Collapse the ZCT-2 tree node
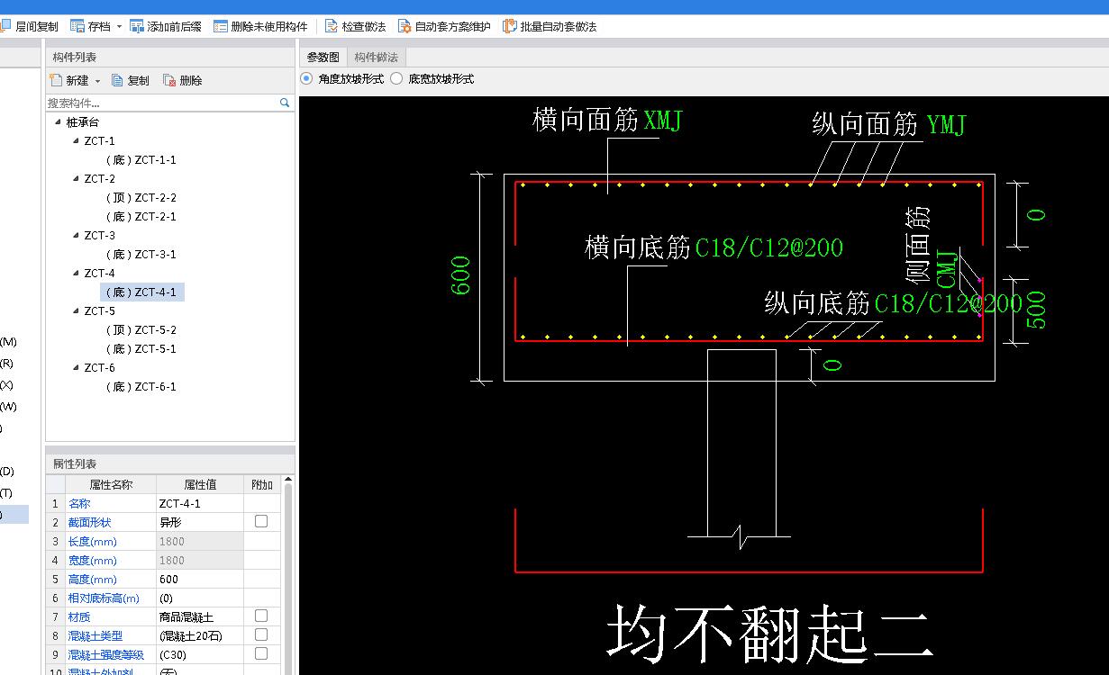1109x675 pixels. tap(77, 178)
